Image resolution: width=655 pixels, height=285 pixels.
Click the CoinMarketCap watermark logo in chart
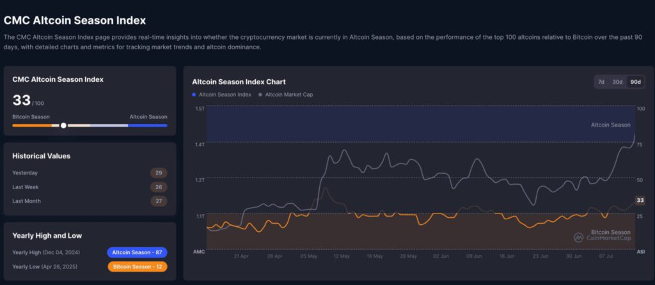(578, 237)
